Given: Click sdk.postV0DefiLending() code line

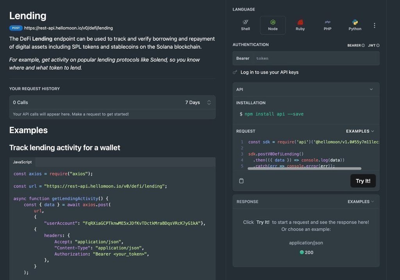Looking at the screenshot, I should click(276, 154).
